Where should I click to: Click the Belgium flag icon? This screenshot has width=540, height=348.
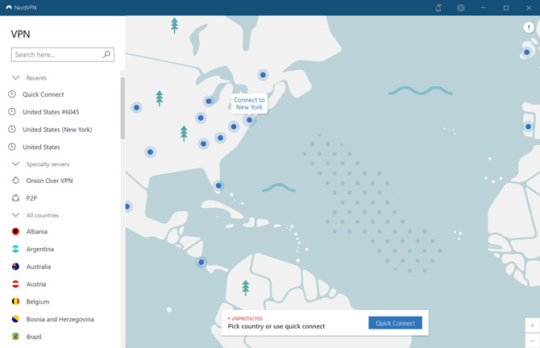pos(15,301)
